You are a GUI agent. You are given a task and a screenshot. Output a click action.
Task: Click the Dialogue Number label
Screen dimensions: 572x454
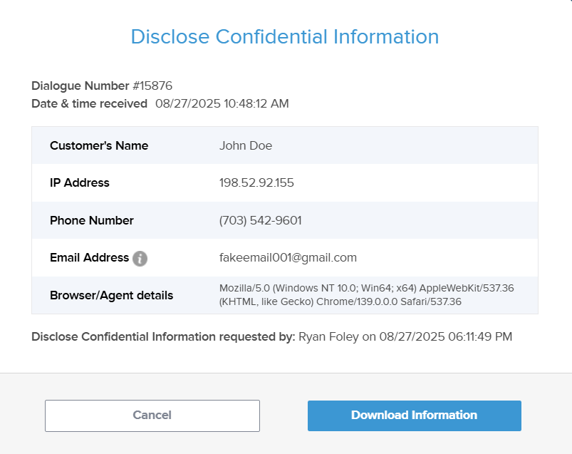[x=80, y=86]
